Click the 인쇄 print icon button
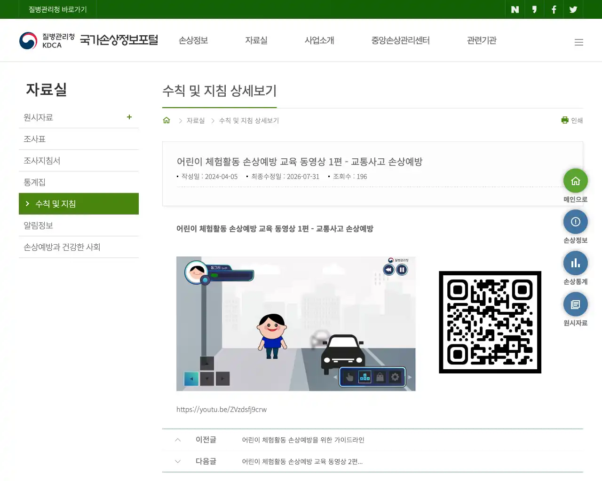Viewport: 602px width, 481px height. 572,120
